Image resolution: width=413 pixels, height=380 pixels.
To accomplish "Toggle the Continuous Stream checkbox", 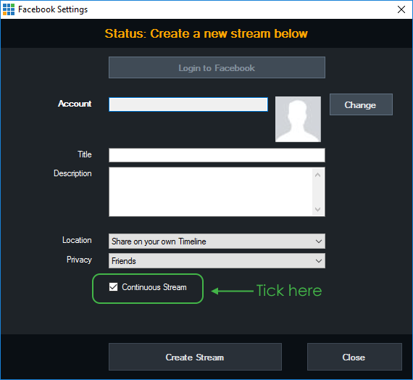I will [x=113, y=287].
